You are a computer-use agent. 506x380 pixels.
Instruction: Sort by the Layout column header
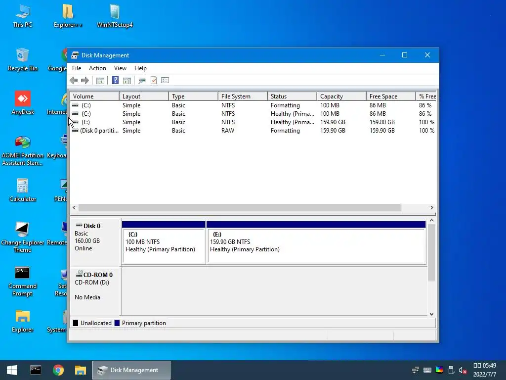click(x=144, y=96)
